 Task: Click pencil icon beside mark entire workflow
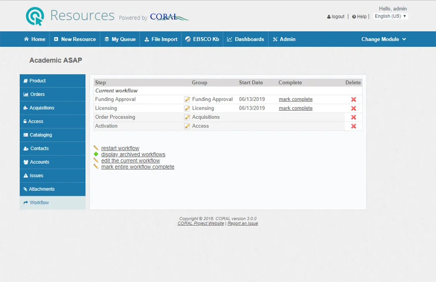(x=96, y=166)
